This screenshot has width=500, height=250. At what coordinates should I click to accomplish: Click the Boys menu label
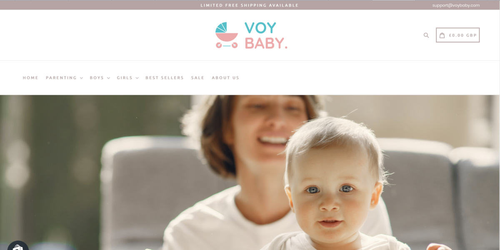[x=97, y=78]
